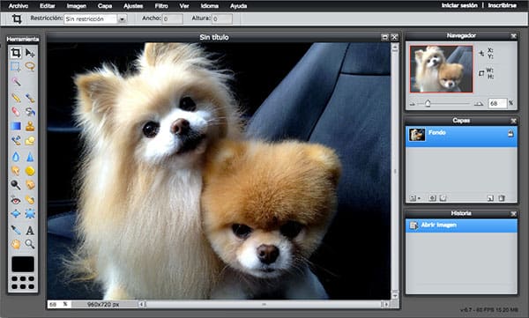Open the Idioma menu
The image size is (529, 318).
coord(210,6)
